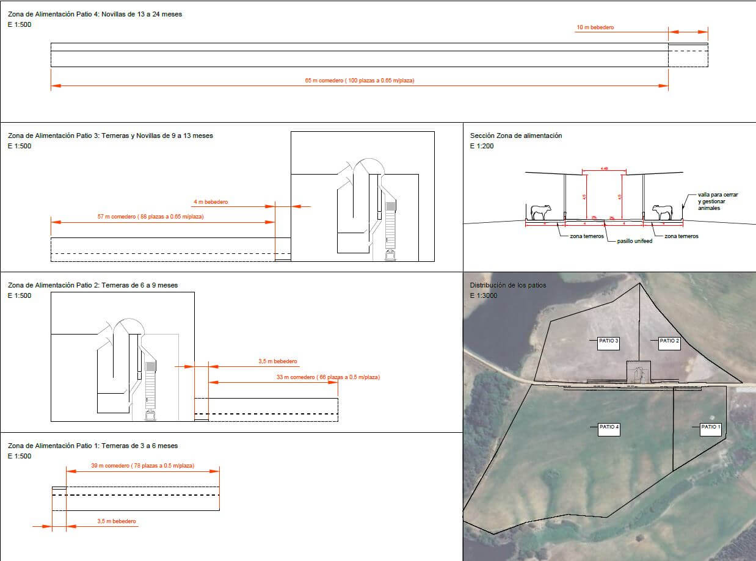The height and width of the screenshot is (561, 756).
Task: Click the '57 m comedero' dimension label
Action: click(x=150, y=217)
